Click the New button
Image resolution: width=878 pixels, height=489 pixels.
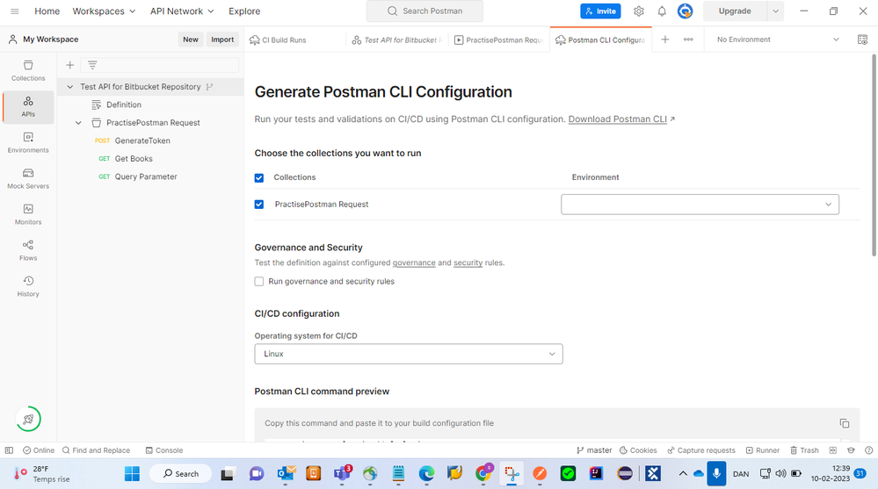pos(191,40)
